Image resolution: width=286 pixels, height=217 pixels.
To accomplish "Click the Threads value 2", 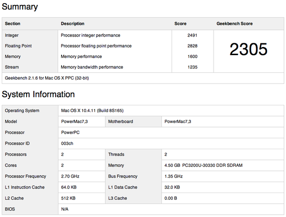I will [166, 154].
